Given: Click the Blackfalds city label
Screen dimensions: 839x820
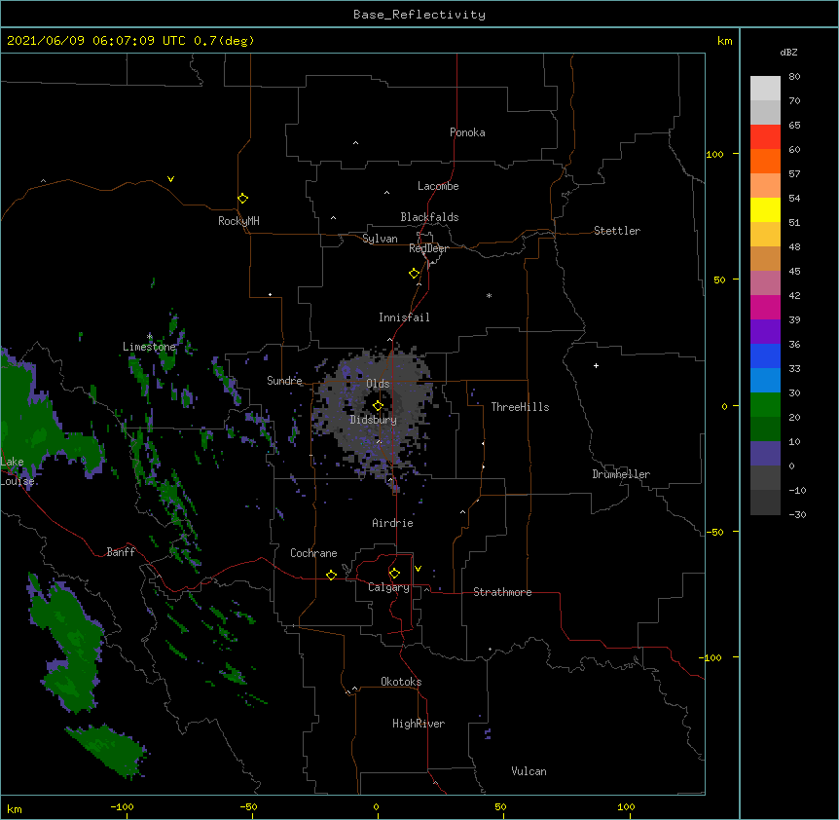Looking at the screenshot, I should [x=429, y=217].
